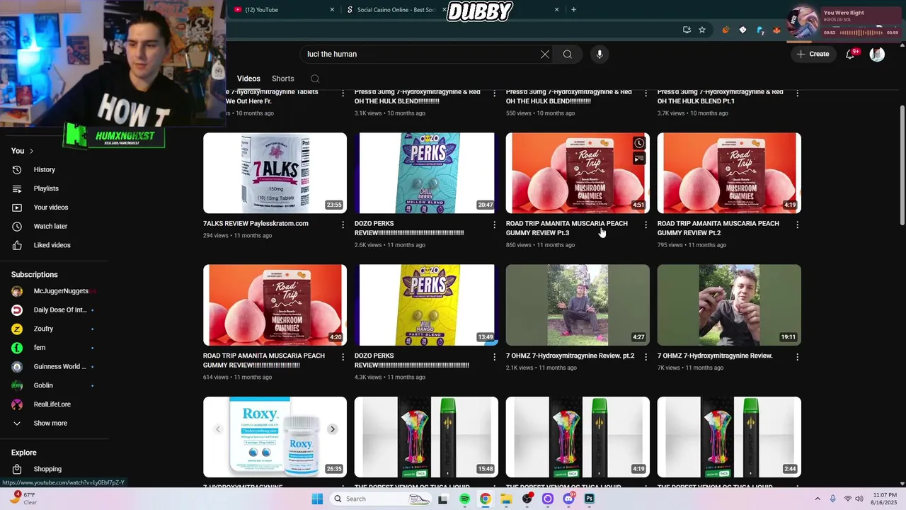This screenshot has height=510, width=906.
Task: Show hidden system tray icons
Action: 817,499
